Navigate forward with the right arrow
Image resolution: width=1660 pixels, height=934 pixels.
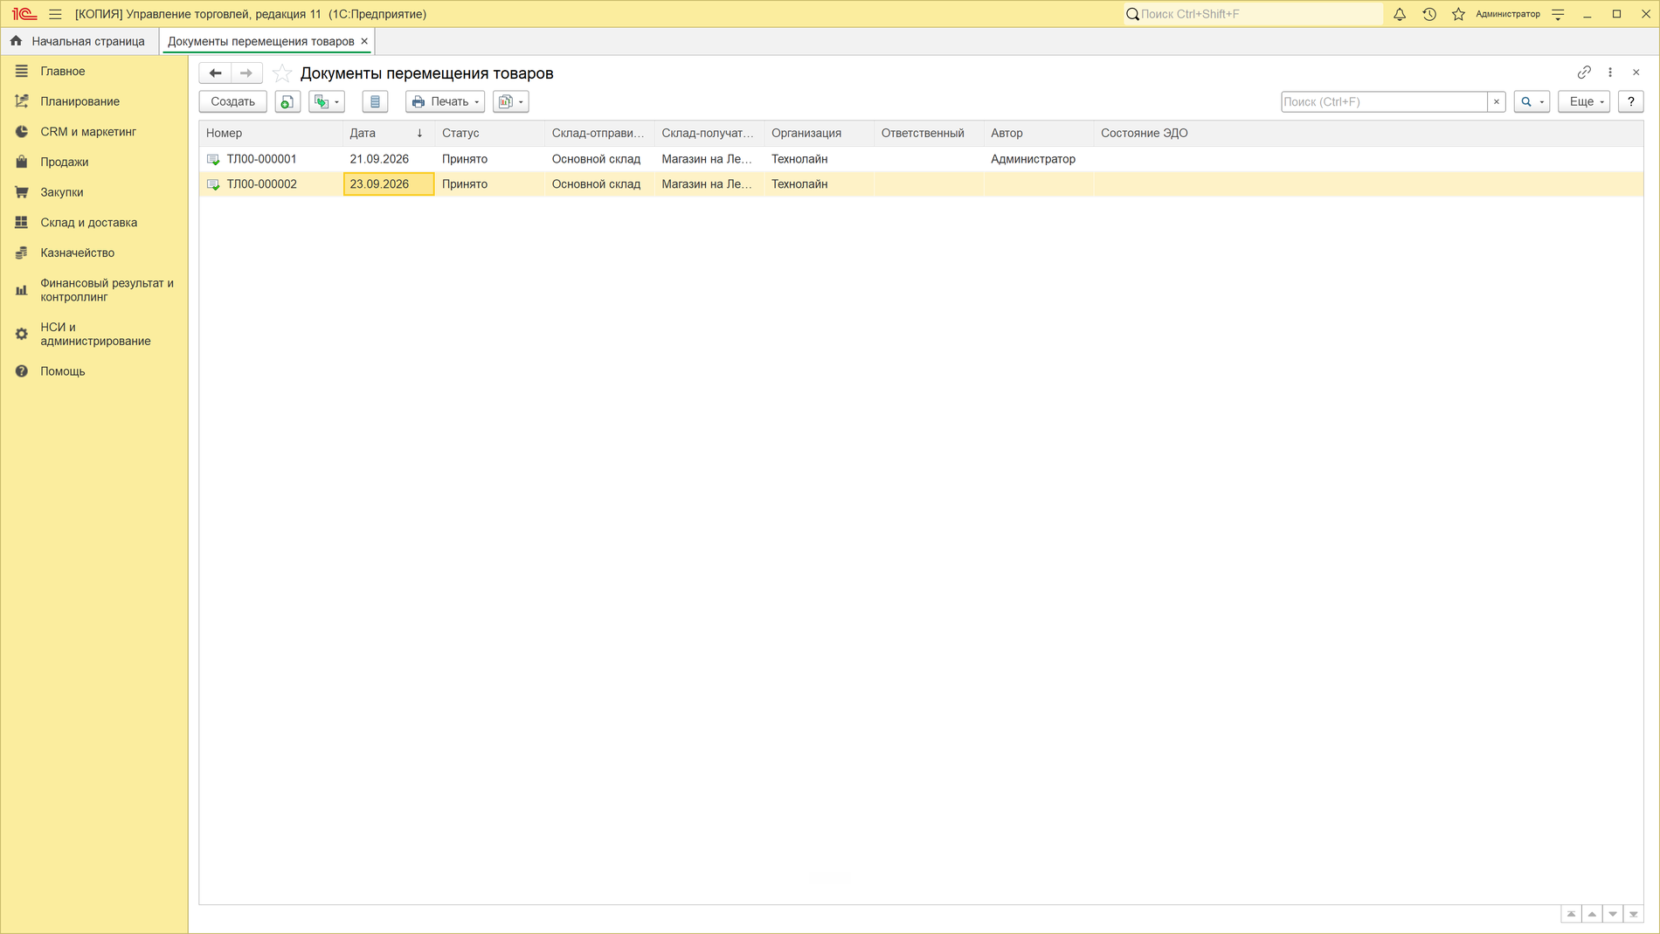pyautogui.click(x=246, y=73)
